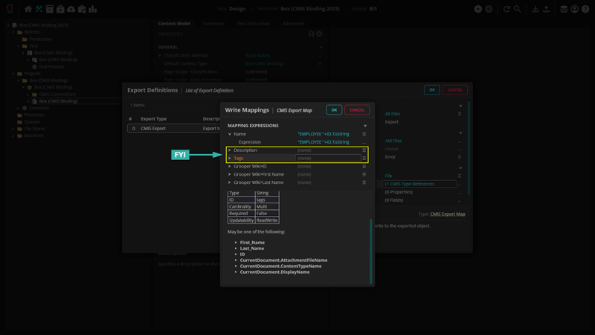Switch to the Advanced tab
Image resolution: width=595 pixels, height=335 pixels.
[x=292, y=23]
